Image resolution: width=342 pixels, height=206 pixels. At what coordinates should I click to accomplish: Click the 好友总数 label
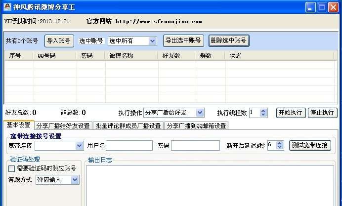(x=17, y=113)
